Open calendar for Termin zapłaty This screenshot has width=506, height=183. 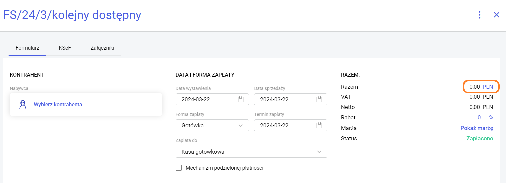[319, 125]
